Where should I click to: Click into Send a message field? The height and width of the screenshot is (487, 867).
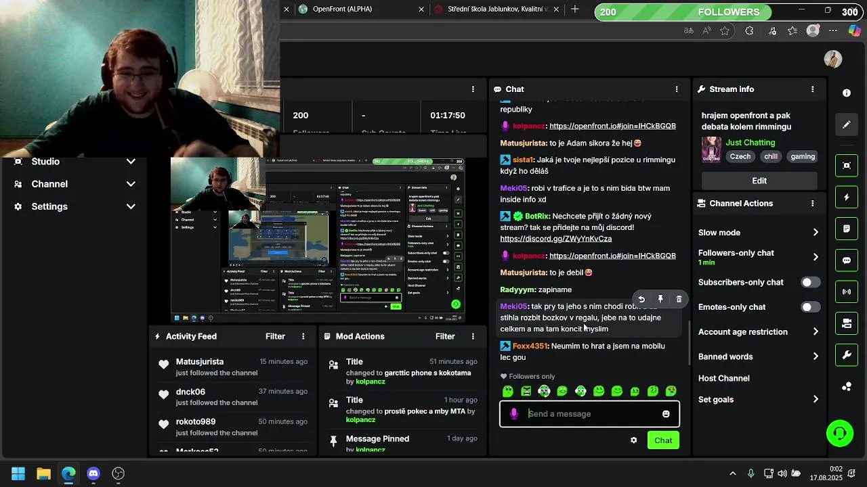click(x=589, y=414)
